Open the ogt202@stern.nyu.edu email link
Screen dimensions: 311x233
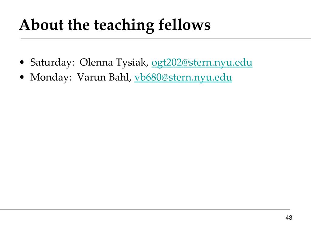202,62
